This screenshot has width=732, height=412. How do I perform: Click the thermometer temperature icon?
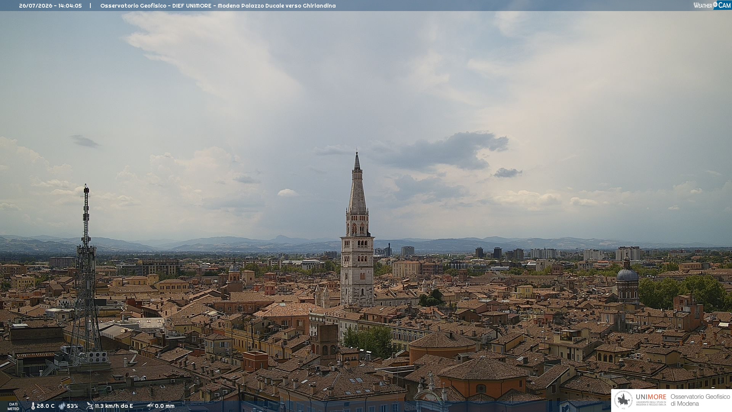[33, 406]
